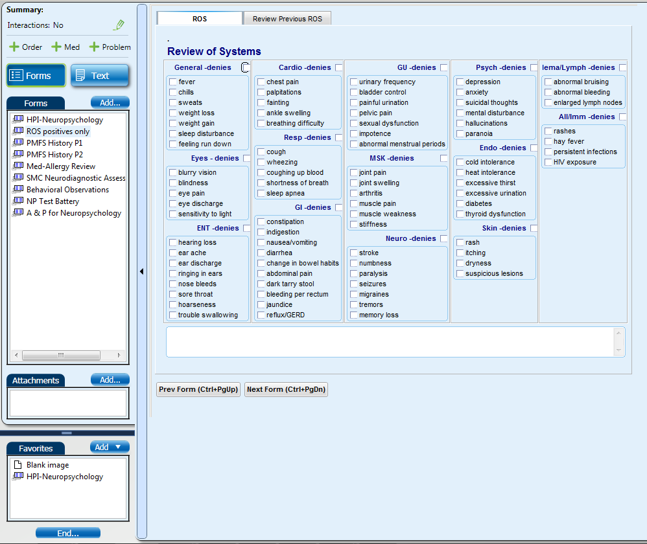
Task: Open the Favorites Add dropdown
Action: point(110,447)
